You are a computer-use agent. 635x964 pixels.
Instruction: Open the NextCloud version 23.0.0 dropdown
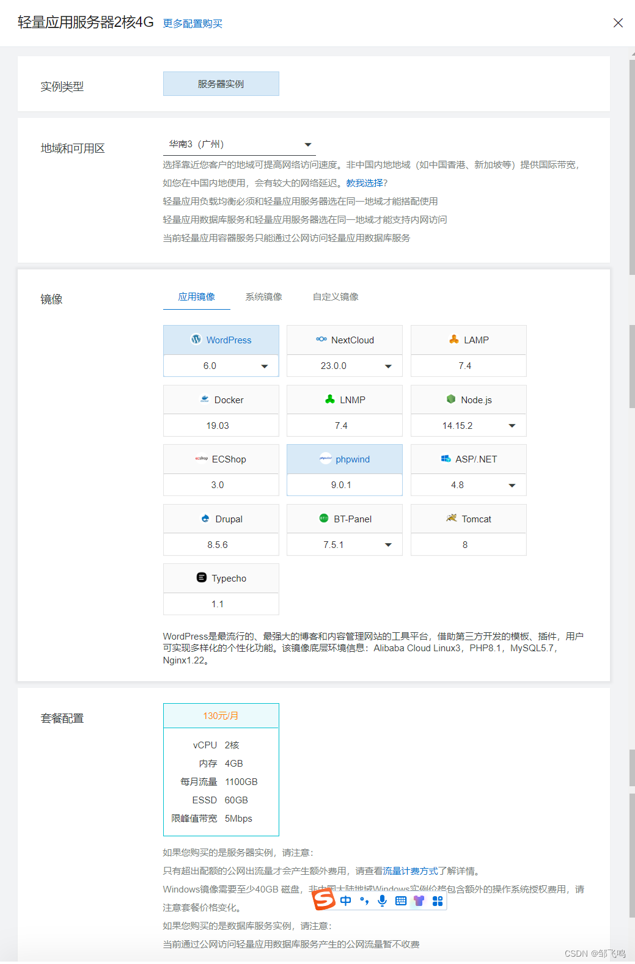[345, 366]
